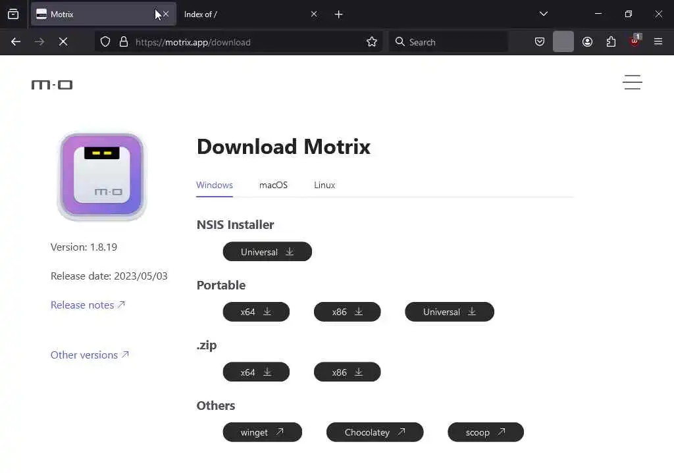The width and height of the screenshot is (674, 473).
Task: Select the Motrix browser tab
Action: click(x=103, y=14)
